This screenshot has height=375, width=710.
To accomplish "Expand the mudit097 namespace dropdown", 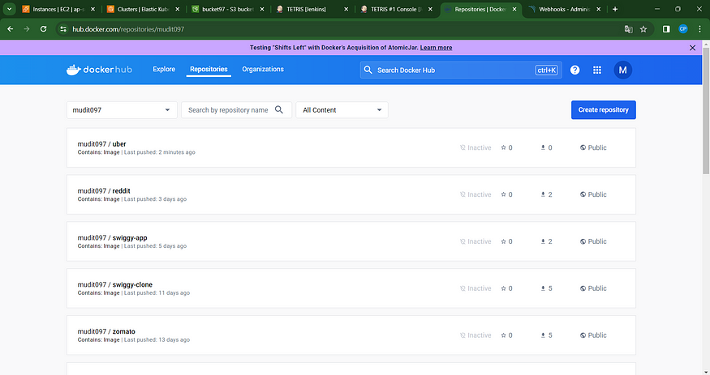I will pos(122,110).
